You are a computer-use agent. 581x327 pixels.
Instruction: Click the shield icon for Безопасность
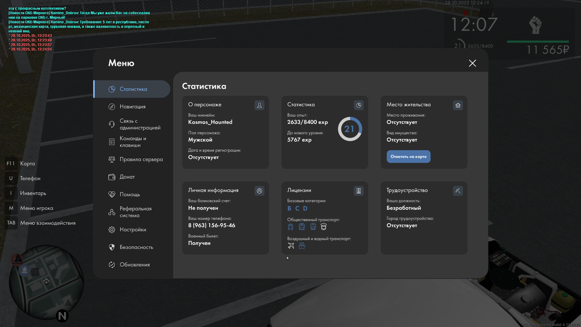tap(112, 247)
